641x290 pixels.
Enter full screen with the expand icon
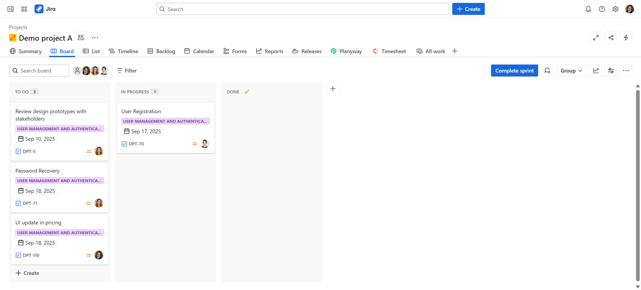pyautogui.click(x=596, y=38)
